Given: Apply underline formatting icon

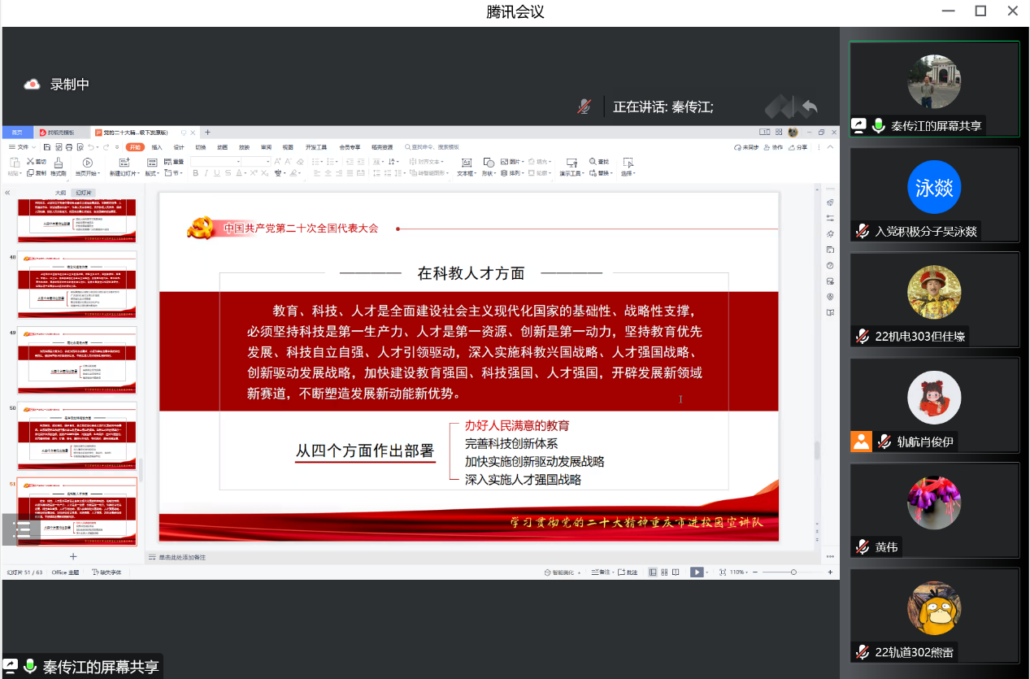Looking at the screenshot, I should (217, 172).
